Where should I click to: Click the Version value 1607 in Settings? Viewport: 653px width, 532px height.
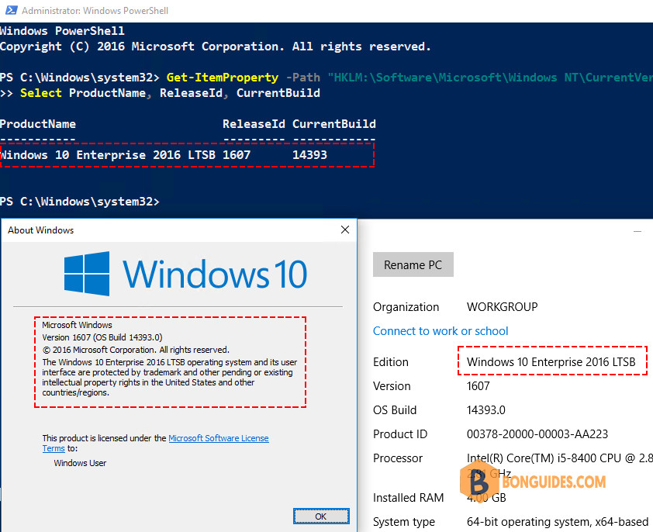click(x=478, y=385)
